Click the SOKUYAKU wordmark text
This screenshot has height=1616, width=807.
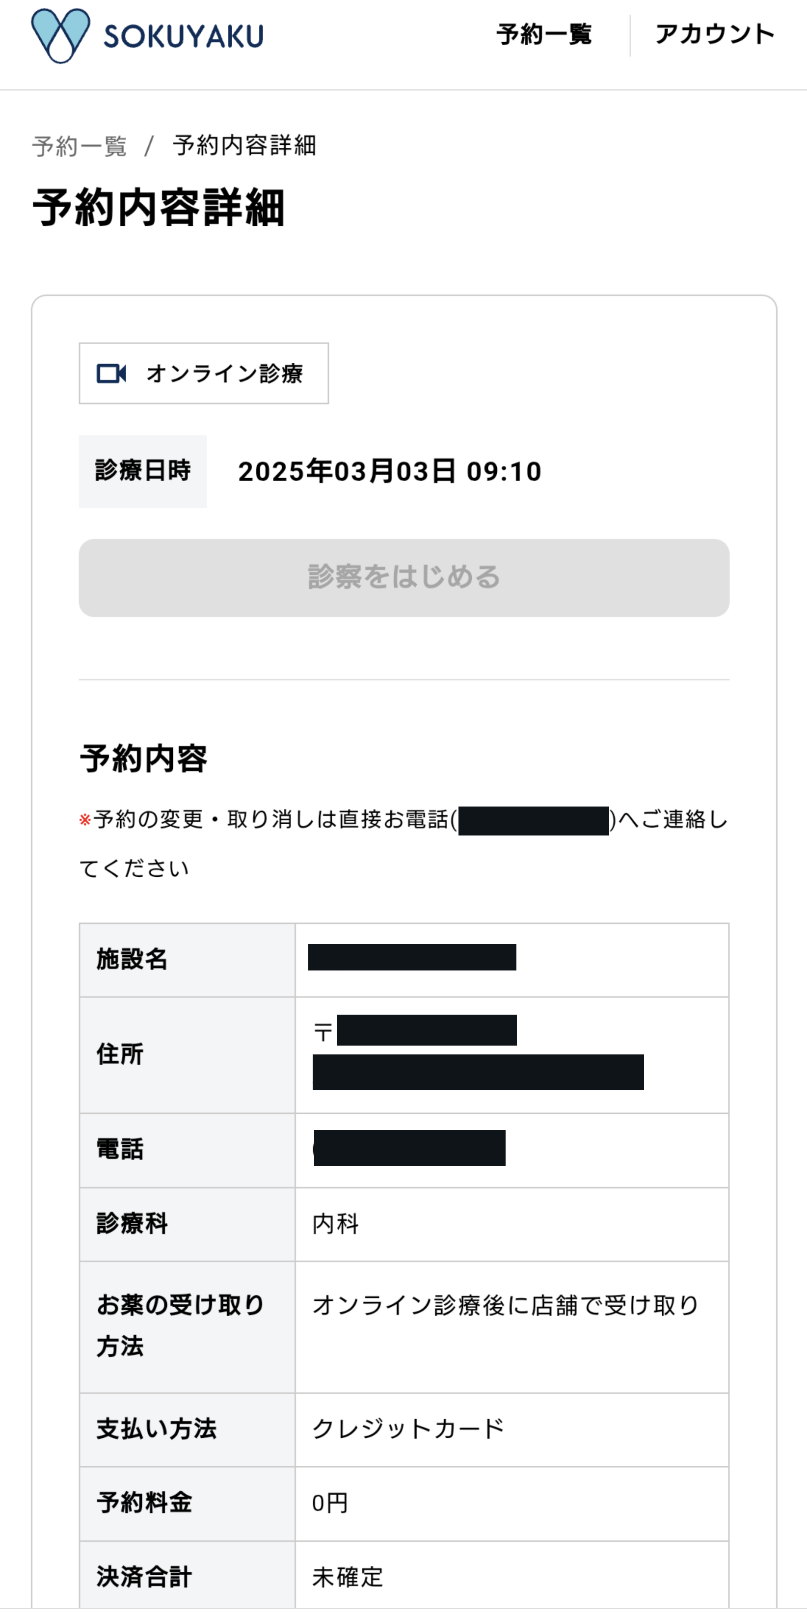coord(184,36)
